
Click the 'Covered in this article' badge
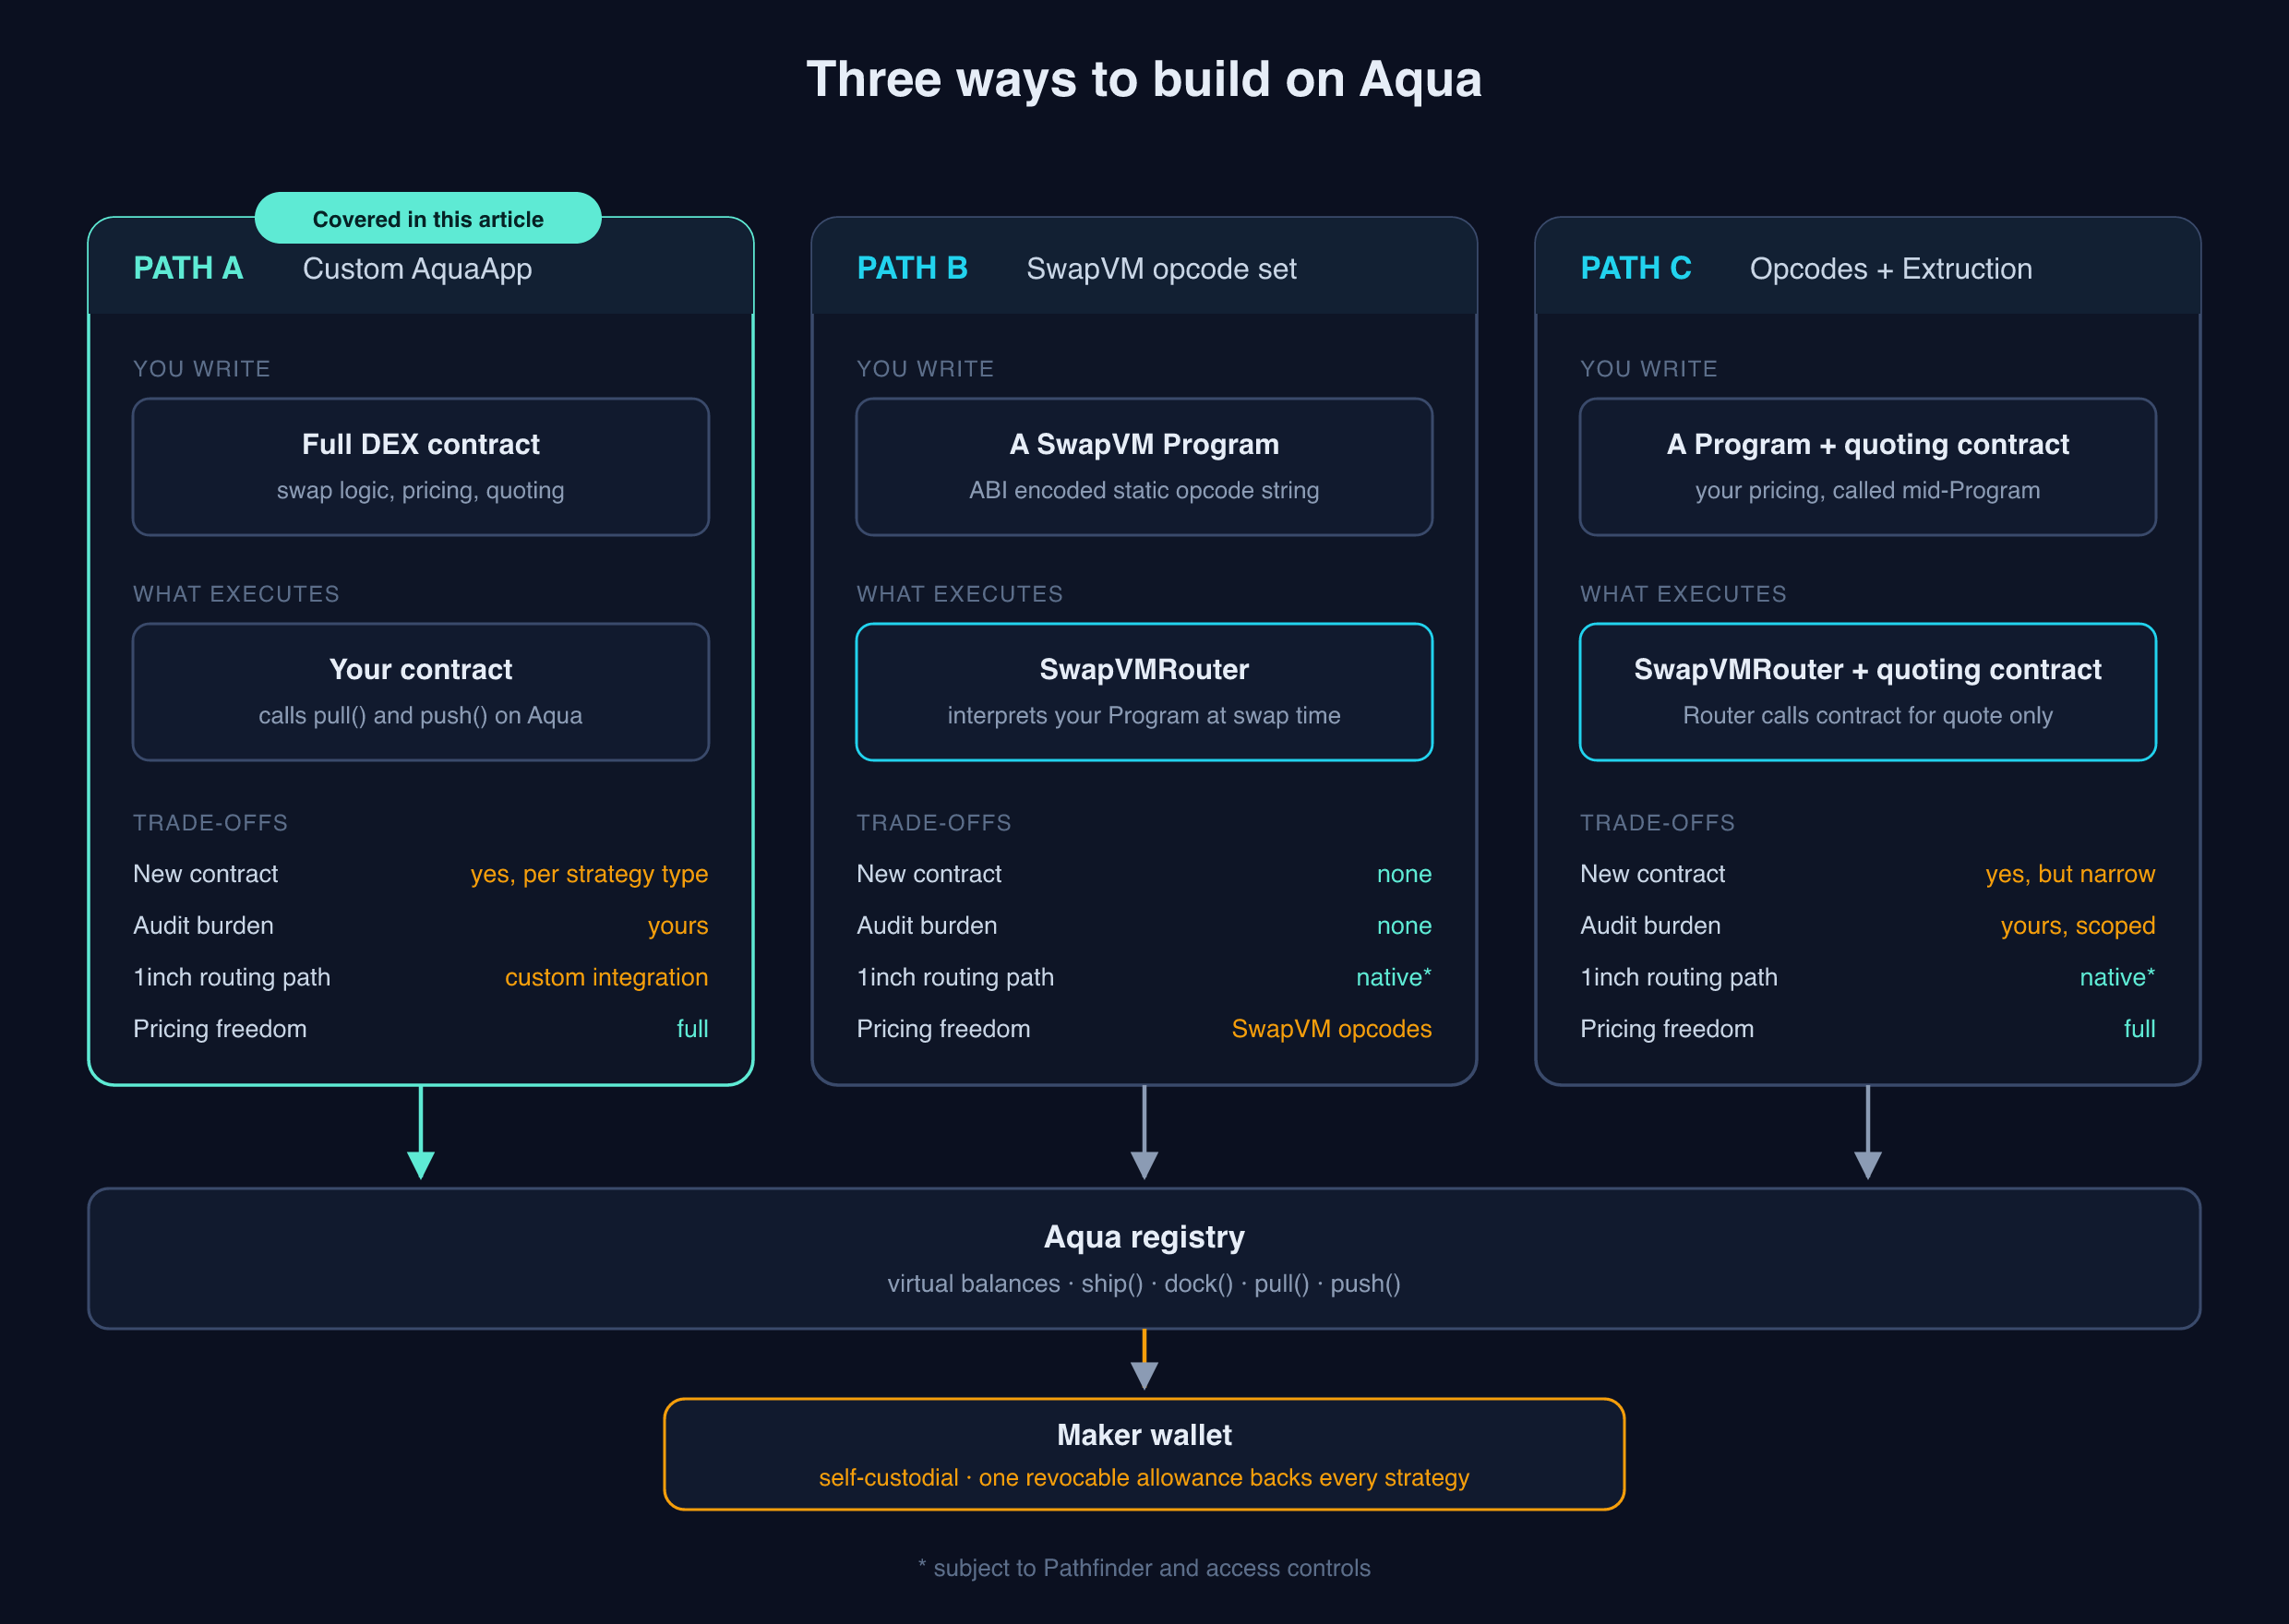[x=428, y=218]
